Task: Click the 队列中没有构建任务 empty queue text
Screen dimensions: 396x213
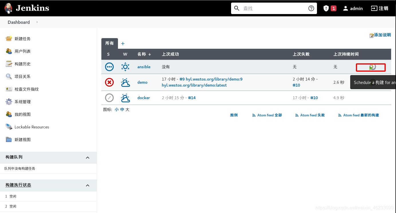Action: pyautogui.click(x=20, y=169)
